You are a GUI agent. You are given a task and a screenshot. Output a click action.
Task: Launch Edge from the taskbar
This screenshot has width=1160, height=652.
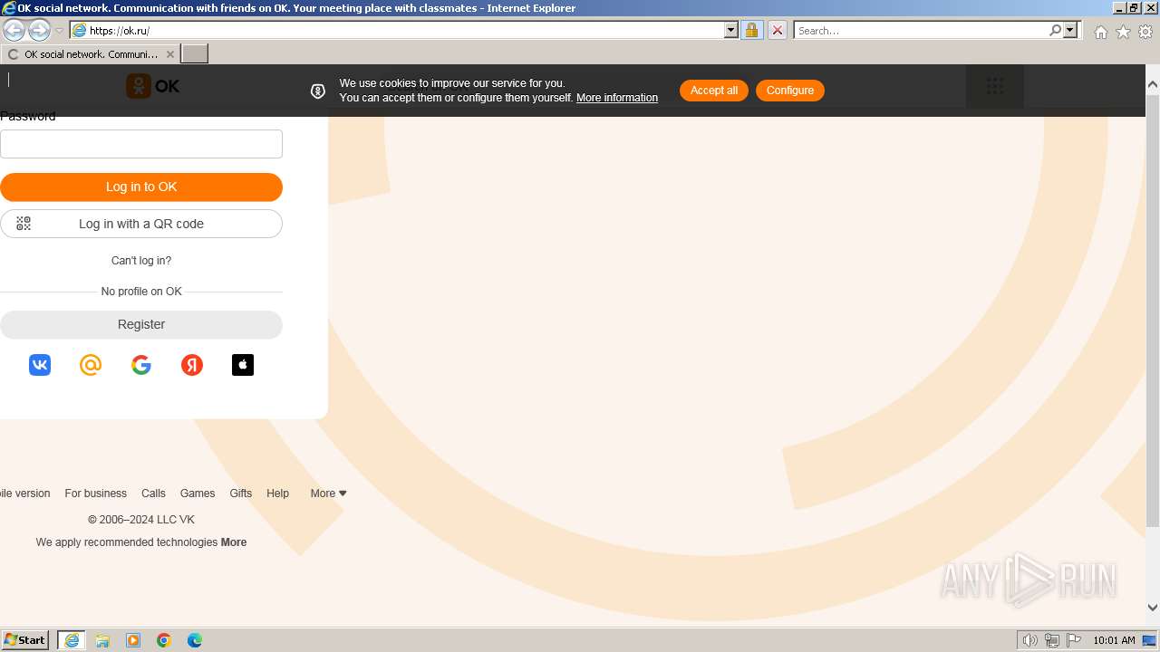pyautogui.click(x=195, y=640)
